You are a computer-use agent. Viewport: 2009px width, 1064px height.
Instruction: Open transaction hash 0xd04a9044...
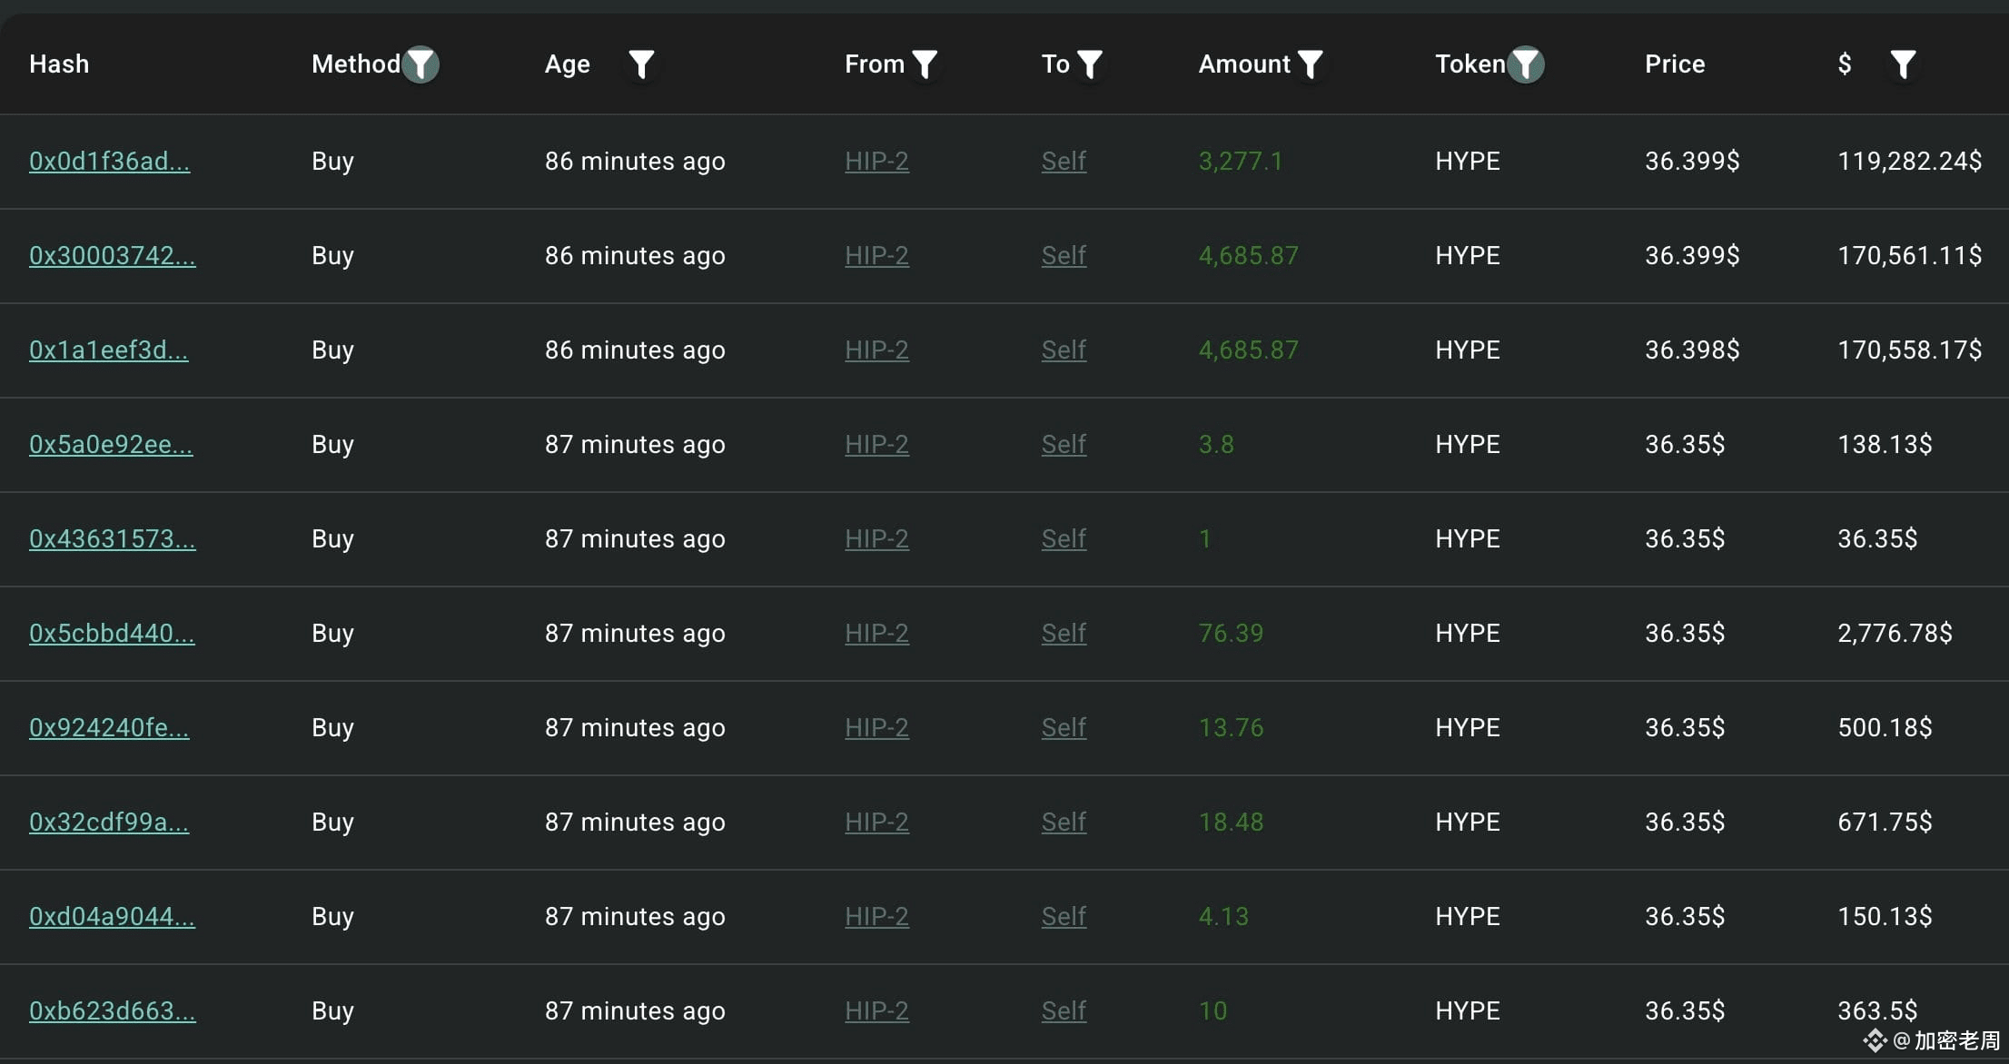(112, 917)
